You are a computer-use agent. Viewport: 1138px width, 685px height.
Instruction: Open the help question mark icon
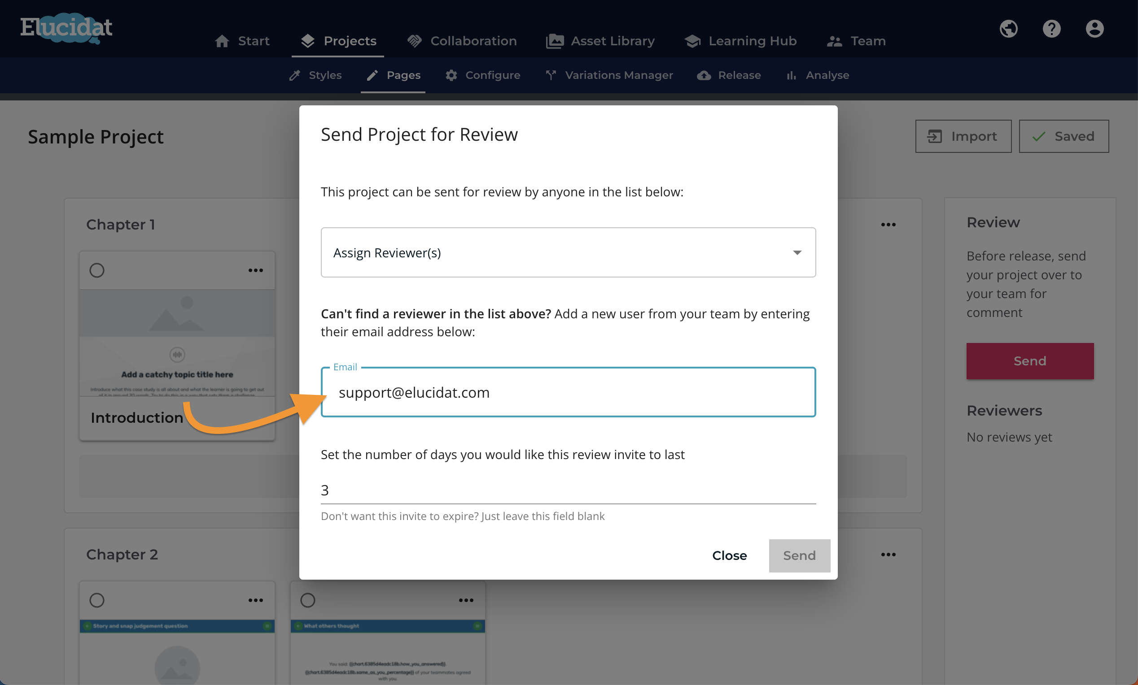coord(1052,29)
